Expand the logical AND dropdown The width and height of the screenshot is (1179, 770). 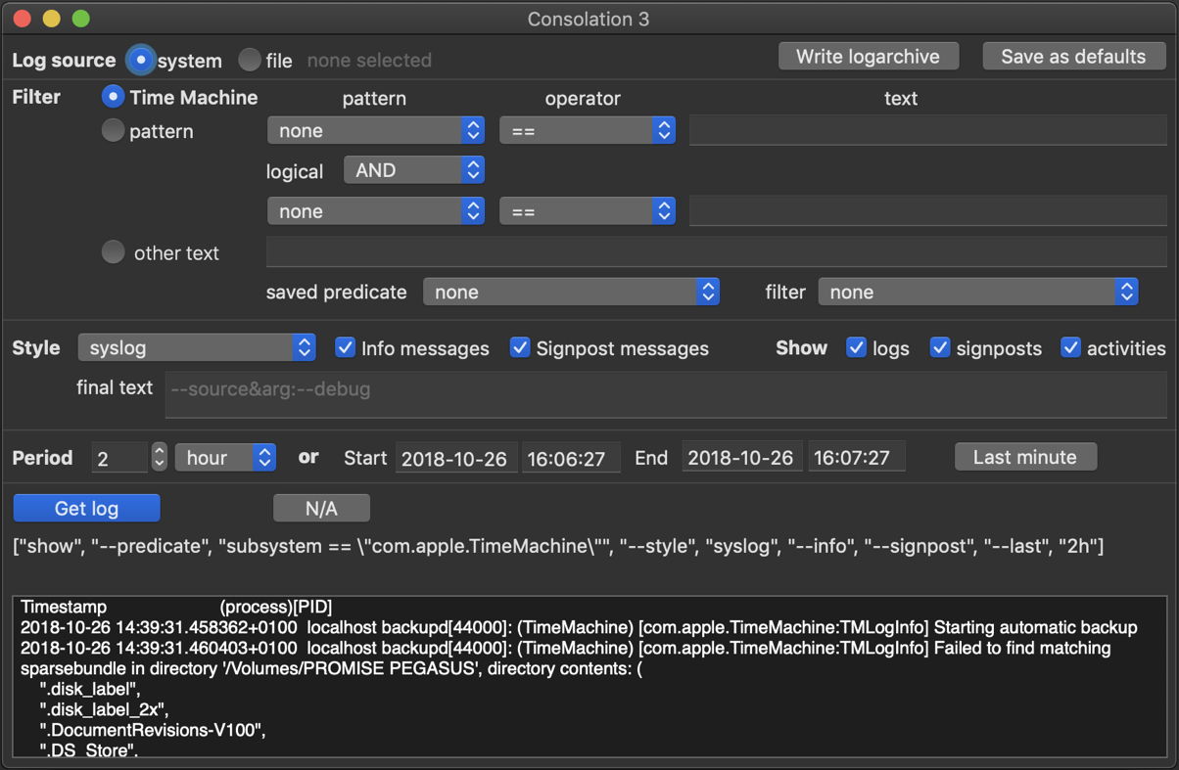[x=414, y=170]
